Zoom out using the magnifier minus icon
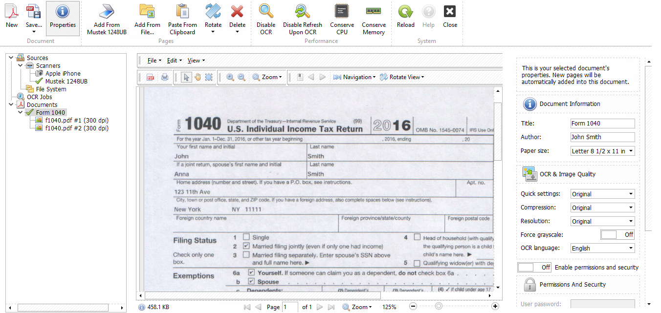Image resolution: width=661 pixels, height=313 pixels. click(x=241, y=77)
